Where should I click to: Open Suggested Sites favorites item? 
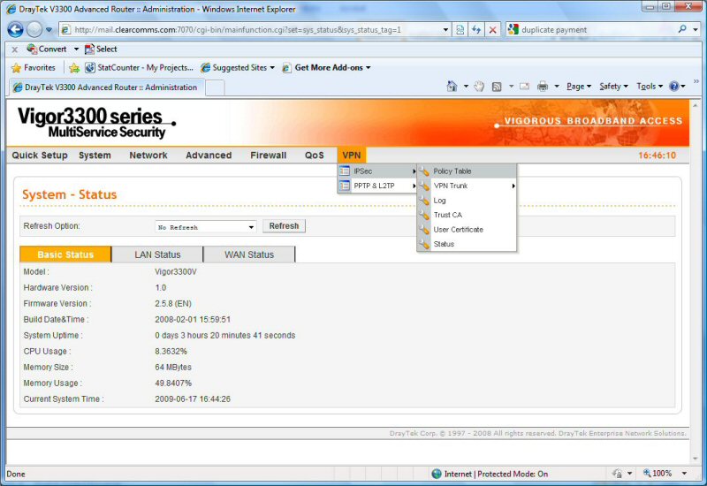pos(238,68)
